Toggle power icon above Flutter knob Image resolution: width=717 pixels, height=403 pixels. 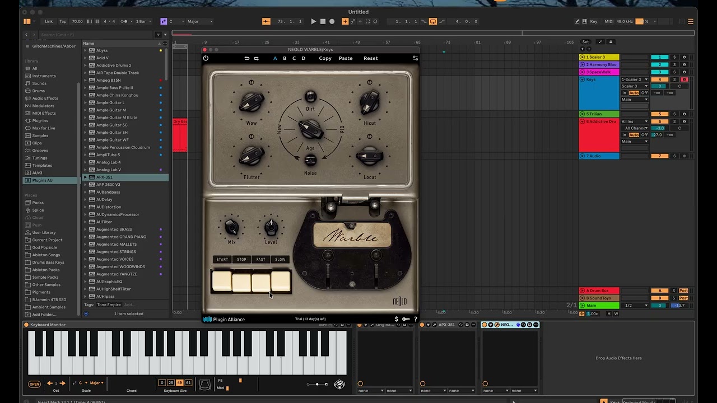[251, 137]
